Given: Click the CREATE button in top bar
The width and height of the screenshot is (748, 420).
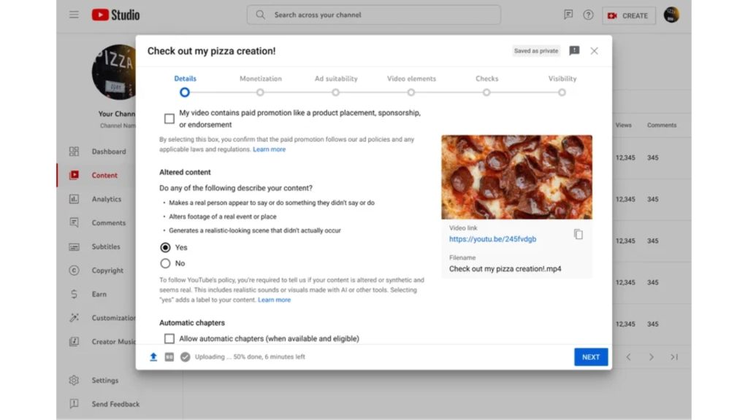Looking at the screenshot, I should (x=628, y=15).
